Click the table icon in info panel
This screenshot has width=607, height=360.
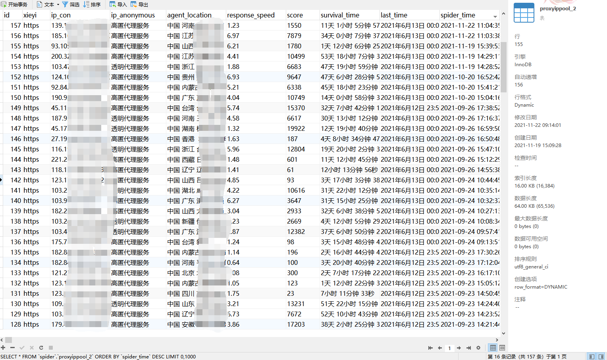524,13
